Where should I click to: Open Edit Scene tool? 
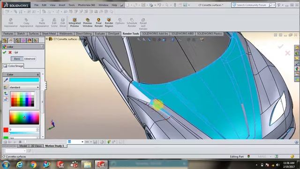point(54,23)
